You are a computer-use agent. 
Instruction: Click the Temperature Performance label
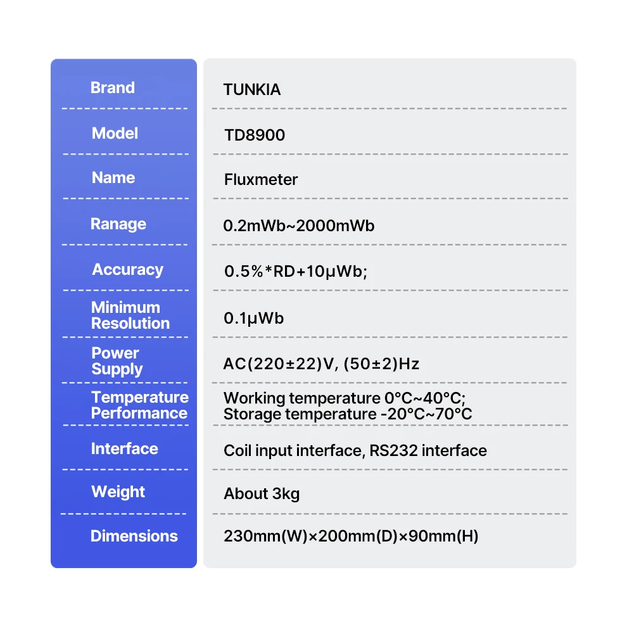[x=139, y=405]
